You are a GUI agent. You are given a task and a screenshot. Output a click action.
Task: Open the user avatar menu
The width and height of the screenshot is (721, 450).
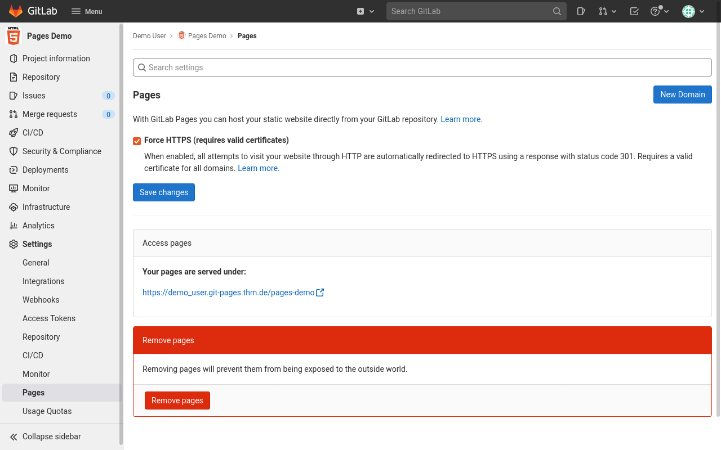[693, 11]
